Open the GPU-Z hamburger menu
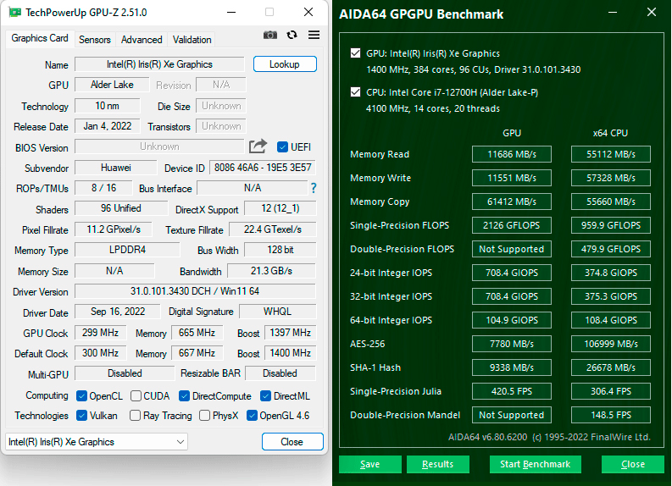This screenshot has height=486, width=672. pos(314,35)
